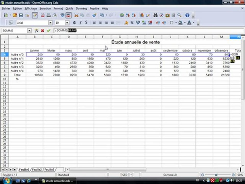The height and width of the screenshot is (184, 245).
Task: Open Data Sources icon
Action: [173, 15]
